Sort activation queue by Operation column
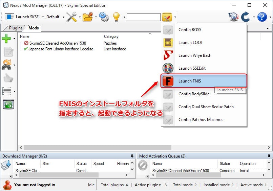273x191 pixels. pyautogui.click(x=248, y=164)
